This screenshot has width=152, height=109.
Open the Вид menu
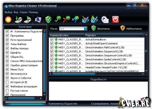[16, 12]
